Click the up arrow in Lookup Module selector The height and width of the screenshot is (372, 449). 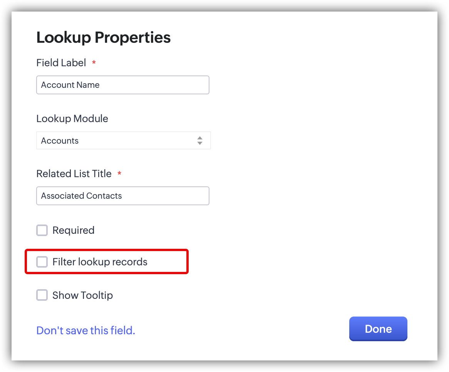pyautogui.click(x=199, y=138)
